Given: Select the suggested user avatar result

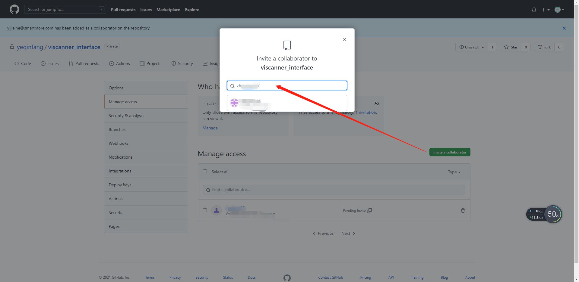Looking at the screenshot, I should click(x=234, y=103).
